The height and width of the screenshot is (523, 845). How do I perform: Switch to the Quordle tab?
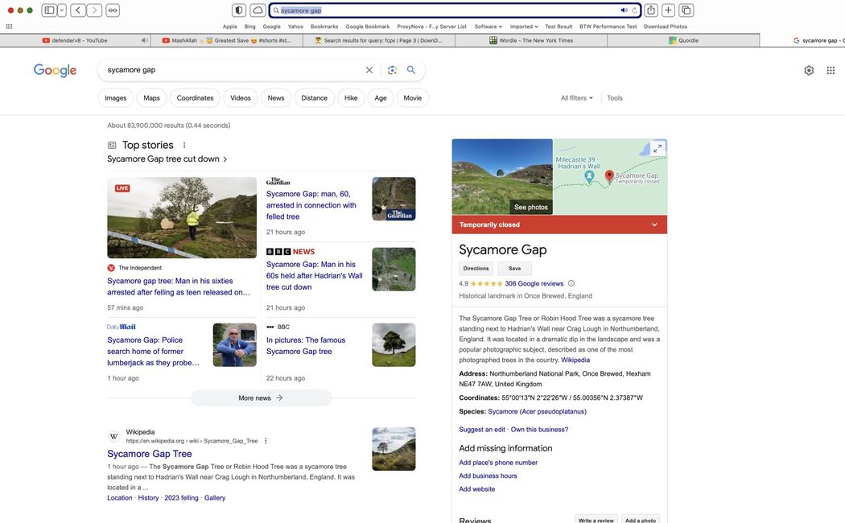pos(683,40)
